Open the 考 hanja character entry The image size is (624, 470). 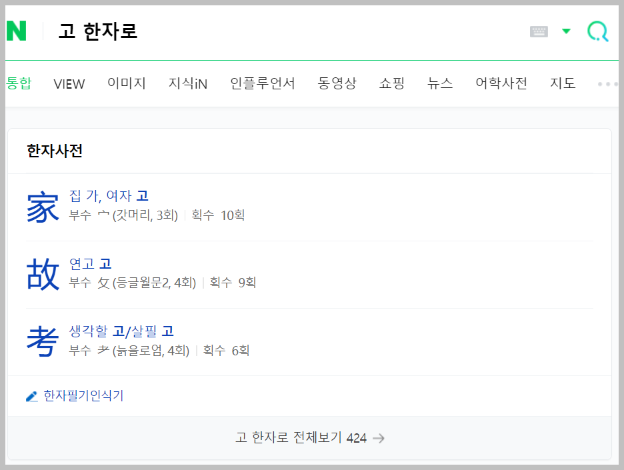43,341
